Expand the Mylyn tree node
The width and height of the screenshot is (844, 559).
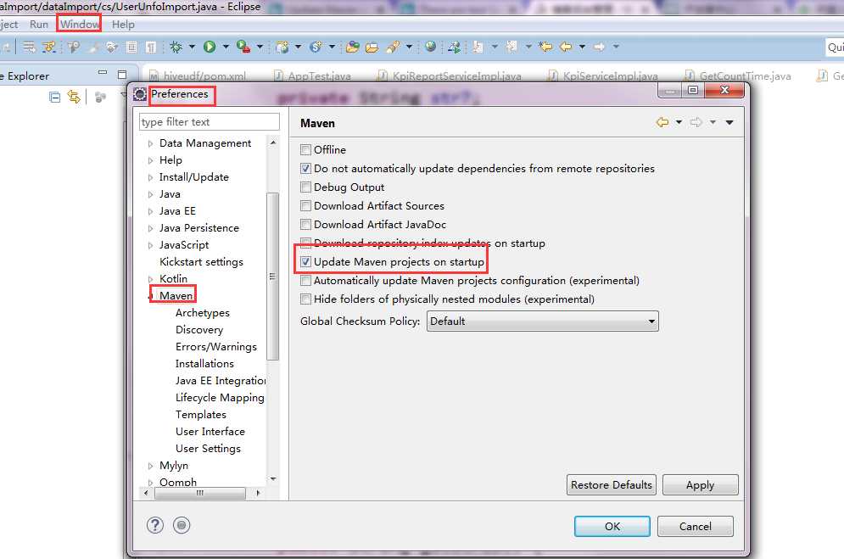150,466
